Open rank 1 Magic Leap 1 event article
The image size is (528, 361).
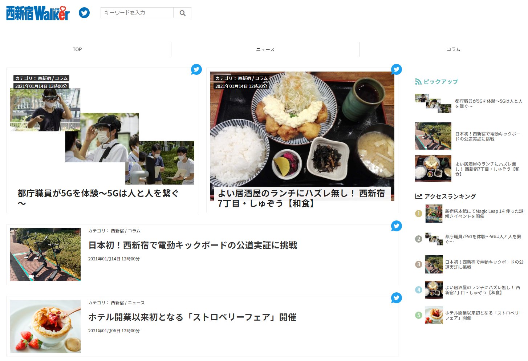[x=484, y=214]
